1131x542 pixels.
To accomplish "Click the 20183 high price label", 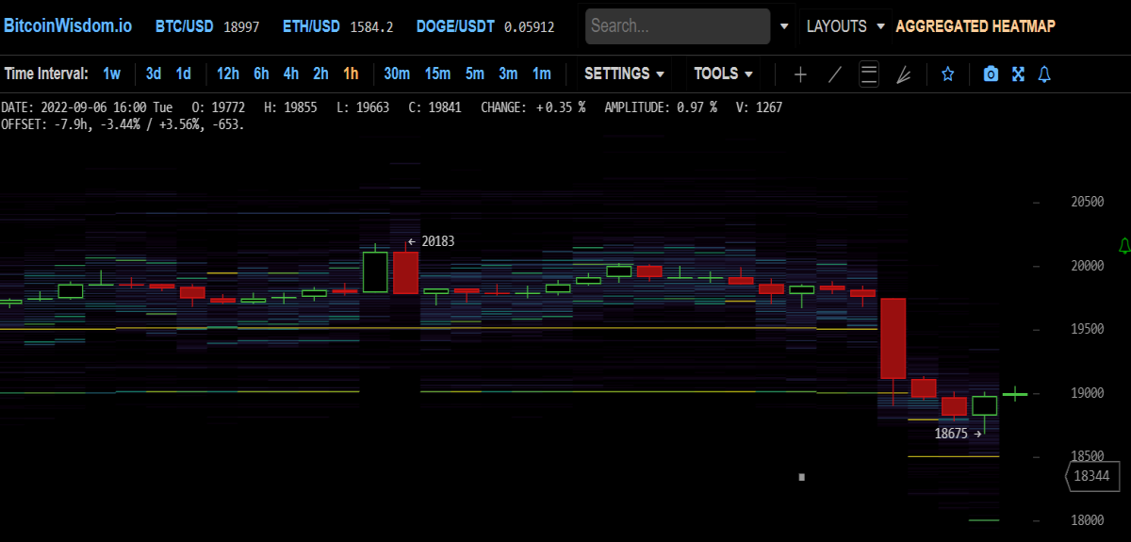I will 438,241.
